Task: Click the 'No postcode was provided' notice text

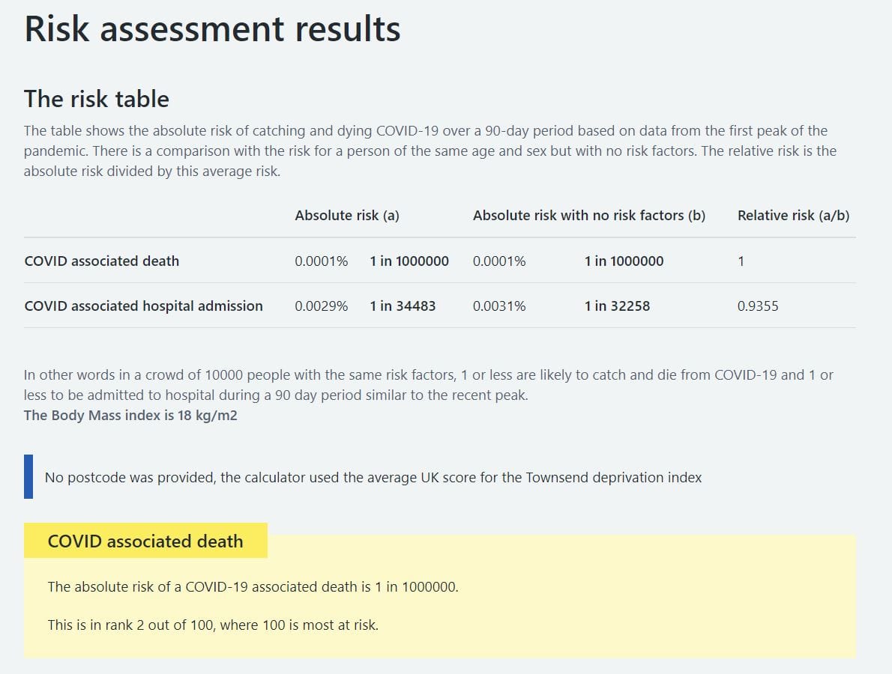Action: [373, 477]
